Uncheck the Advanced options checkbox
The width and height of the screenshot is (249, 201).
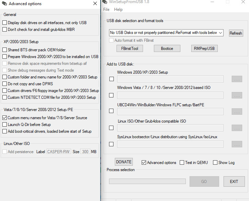pos(144,163)
